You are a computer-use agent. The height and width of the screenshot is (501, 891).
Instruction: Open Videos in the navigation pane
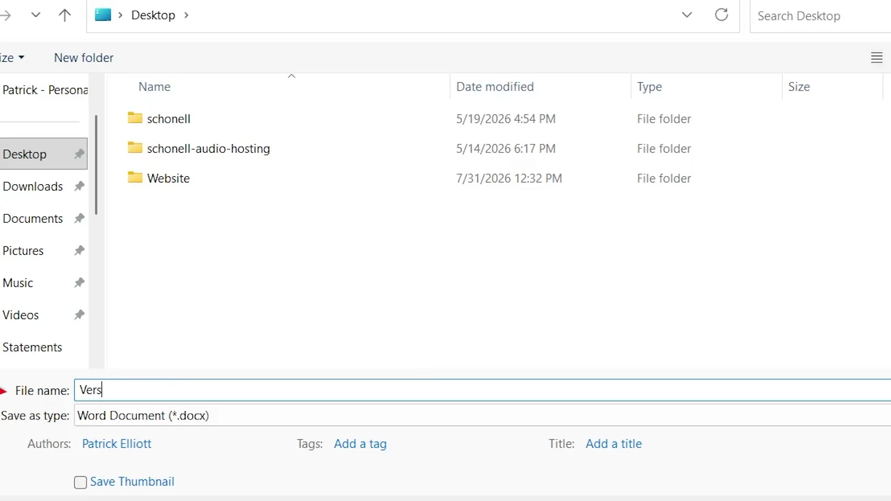pos(20,315)
